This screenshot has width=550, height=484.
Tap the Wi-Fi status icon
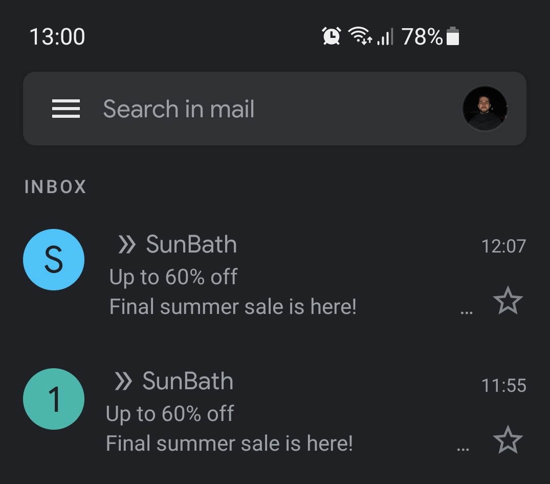[x=360, y=36]
